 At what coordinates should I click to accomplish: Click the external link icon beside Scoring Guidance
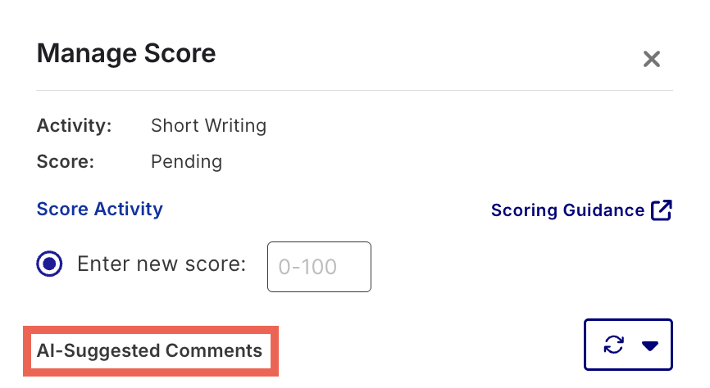[x=661, y=210]
